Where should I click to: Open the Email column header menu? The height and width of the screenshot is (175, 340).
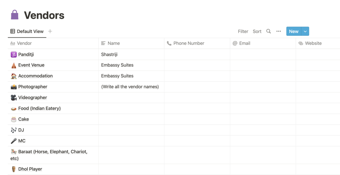pos(244,43)
